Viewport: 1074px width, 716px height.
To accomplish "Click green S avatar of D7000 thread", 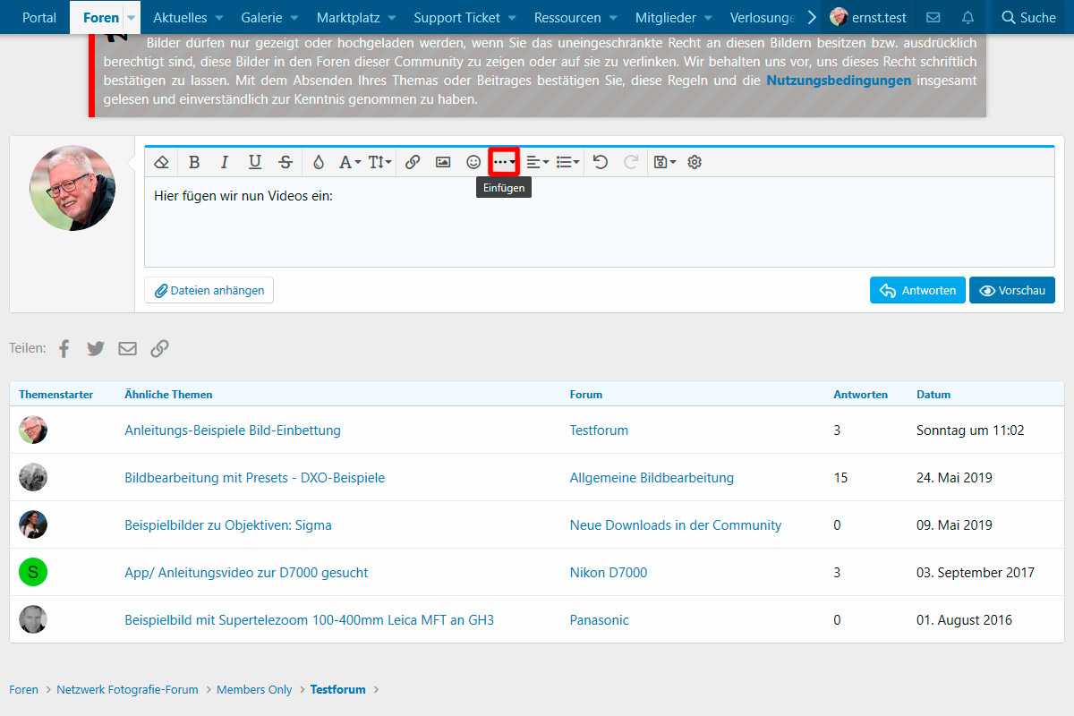I will (33, 573).
